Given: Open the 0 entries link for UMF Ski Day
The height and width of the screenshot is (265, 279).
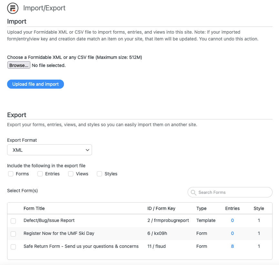Looking at the screenshot, I should [x=232, y=233].
